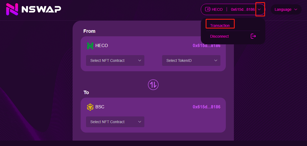The width and height of the screenshot is (307, 146).
Task: Swap From and To chains button
Action: [153, 85]
